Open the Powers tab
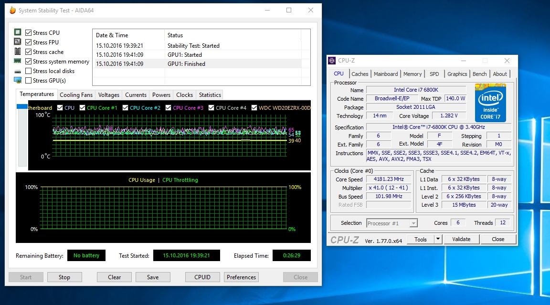 point(161,95)
